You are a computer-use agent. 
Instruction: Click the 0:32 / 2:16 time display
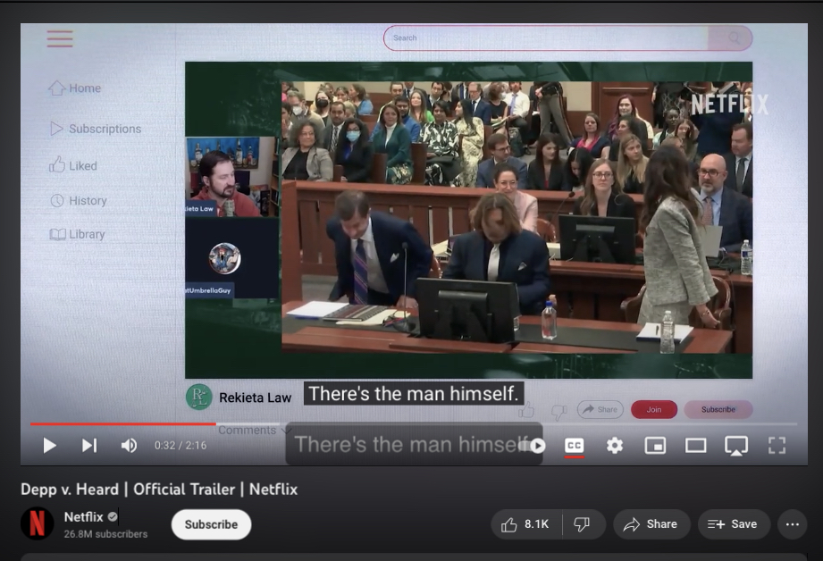[180, 446]
